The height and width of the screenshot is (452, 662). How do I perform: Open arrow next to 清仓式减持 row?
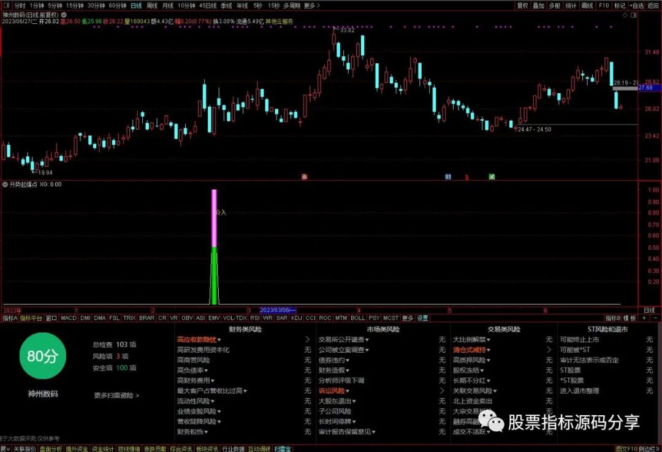tap(549, 350)
